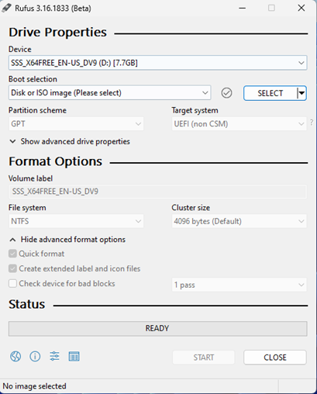This screenshot has width=317, height=394.
Task: Click the READY progress bar
Action: (157, 328)
